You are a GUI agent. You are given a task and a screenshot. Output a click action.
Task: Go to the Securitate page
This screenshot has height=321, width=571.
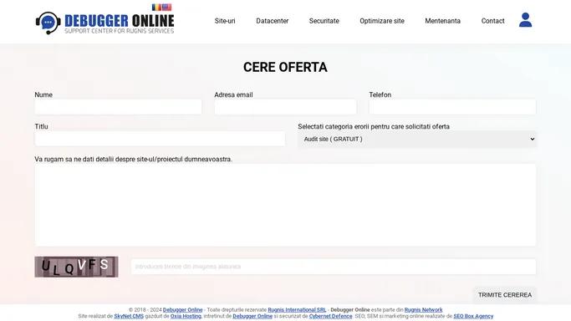[324, 21]
